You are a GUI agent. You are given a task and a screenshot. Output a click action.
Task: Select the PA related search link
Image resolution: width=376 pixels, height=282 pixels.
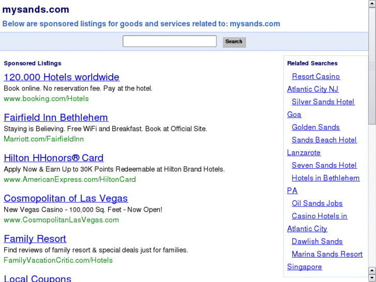pyautogui.click(x=292, y=190)
